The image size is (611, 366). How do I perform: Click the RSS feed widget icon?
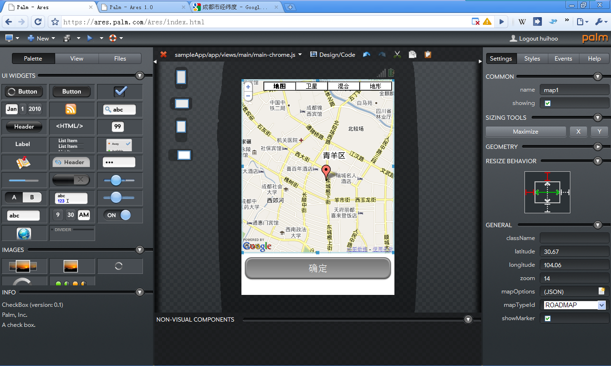71,109
